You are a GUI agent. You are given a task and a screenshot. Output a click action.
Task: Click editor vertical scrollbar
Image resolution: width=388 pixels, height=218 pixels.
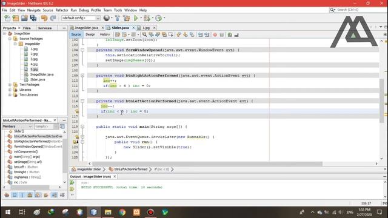pyautogui.click(x=381, y=101)
